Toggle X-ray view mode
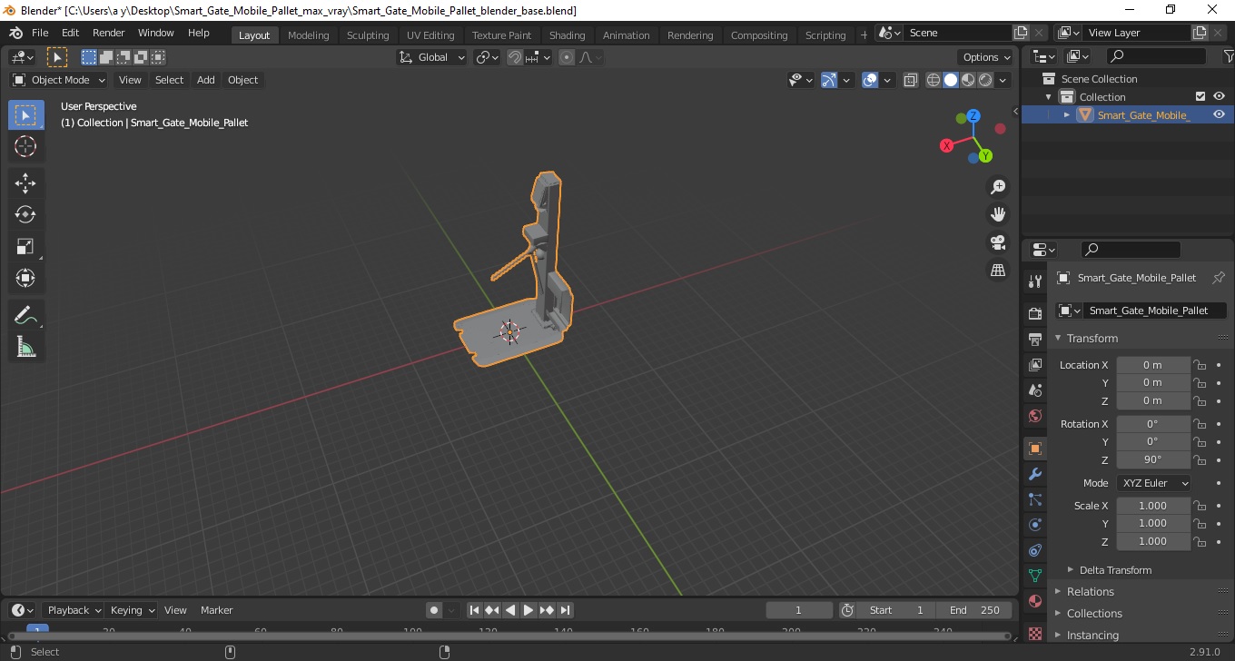The width and height of the screenshot is (1235, 661). (911, 80)
